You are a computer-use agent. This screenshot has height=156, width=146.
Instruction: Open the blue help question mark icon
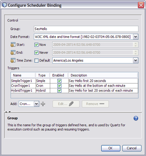coord(136,118)
